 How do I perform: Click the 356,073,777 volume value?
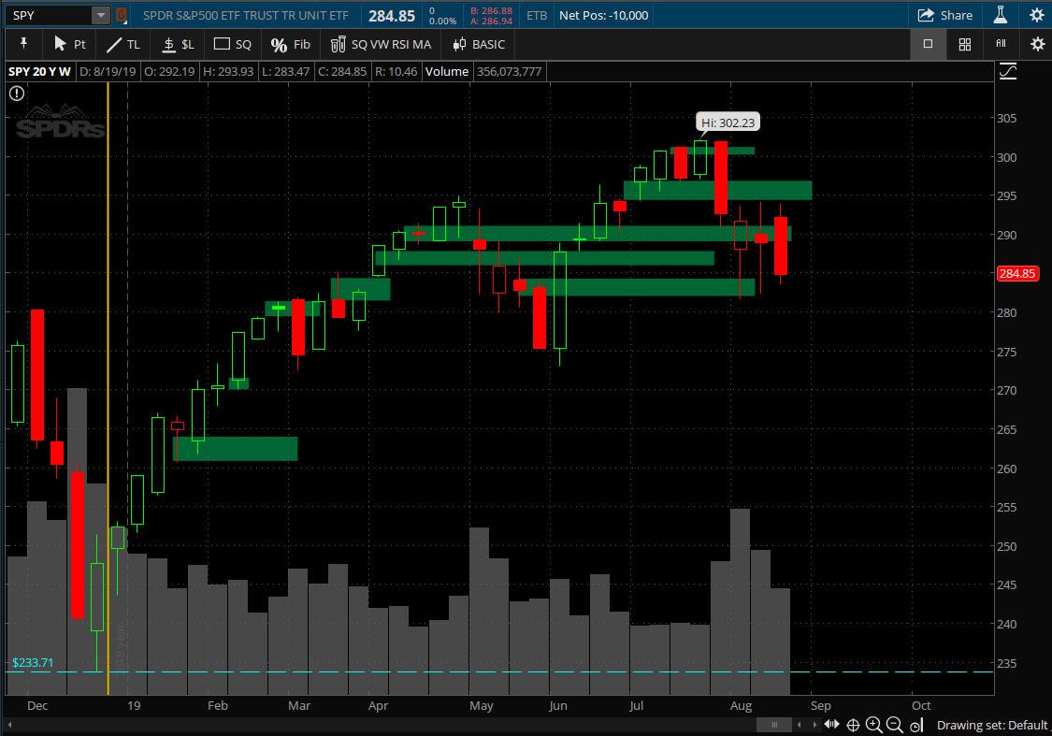[x=510, y=72]
